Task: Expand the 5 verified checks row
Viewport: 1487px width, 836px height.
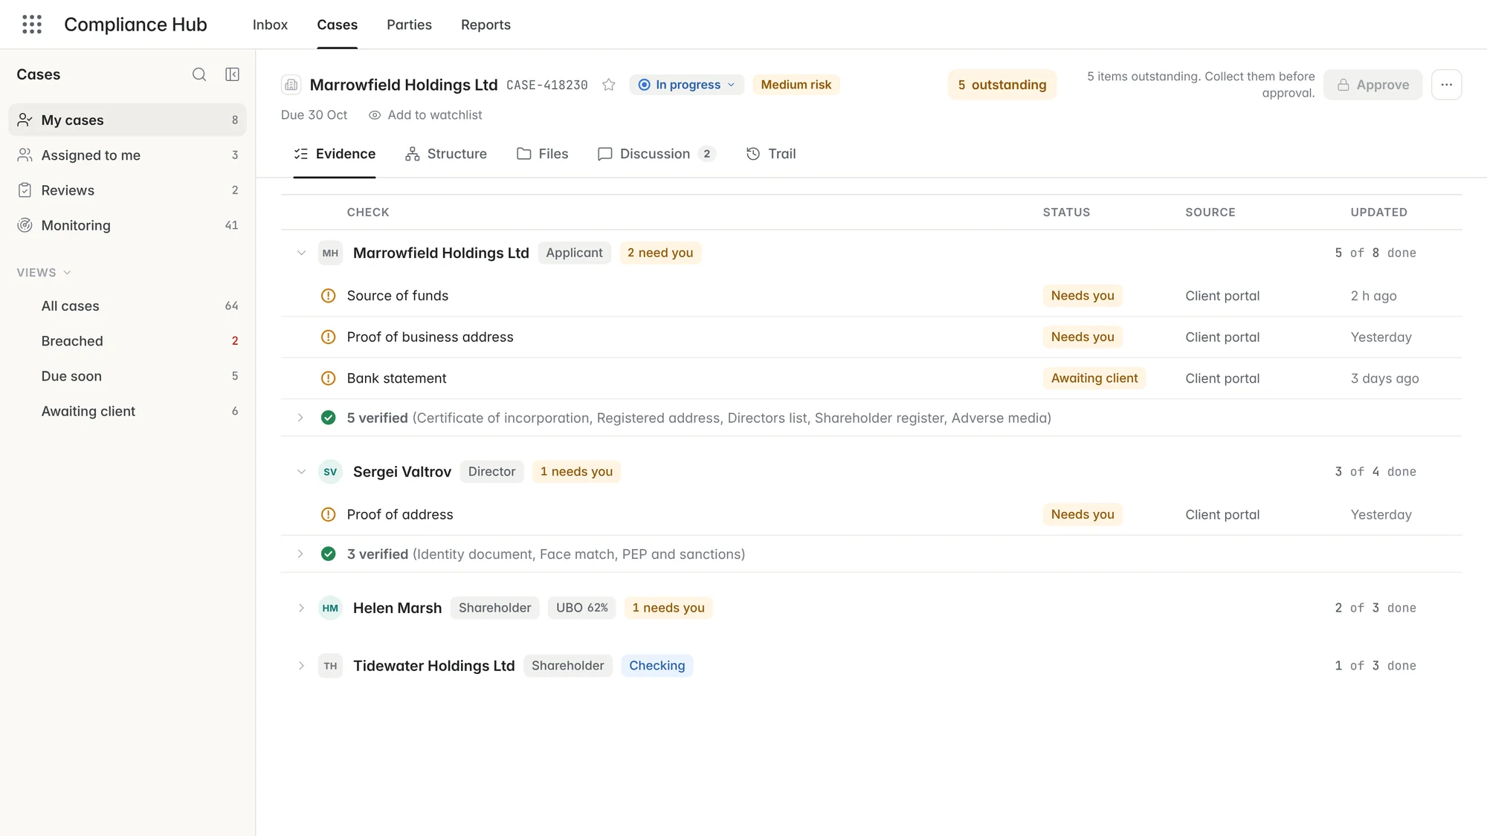Action: click(300, 418)
